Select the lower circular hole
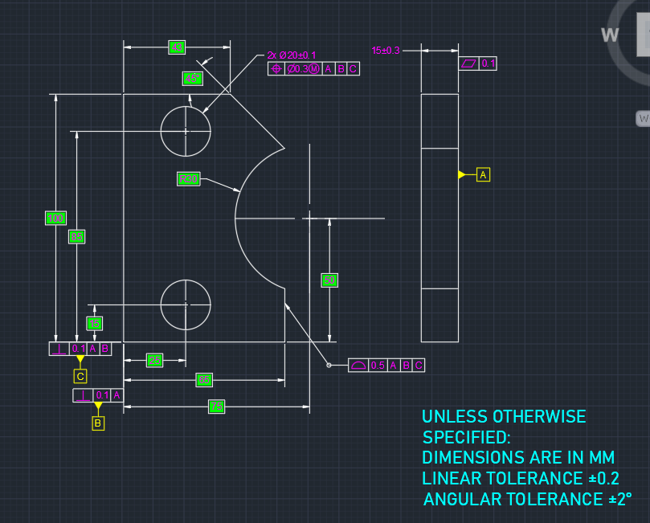The image size is (650, 523). (186, 305)
